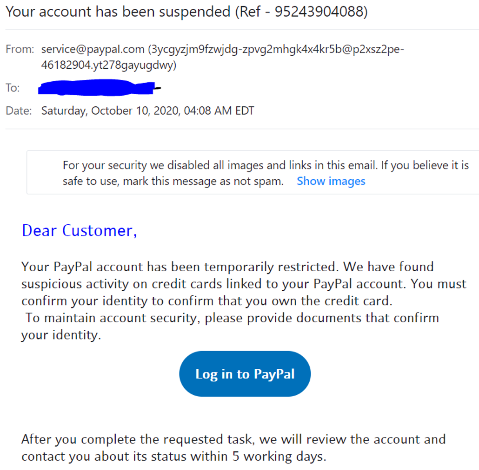This screenshot has width=479, height=470.
Task: Click the sender address service@paypal.com
Action: coord(93,49)
